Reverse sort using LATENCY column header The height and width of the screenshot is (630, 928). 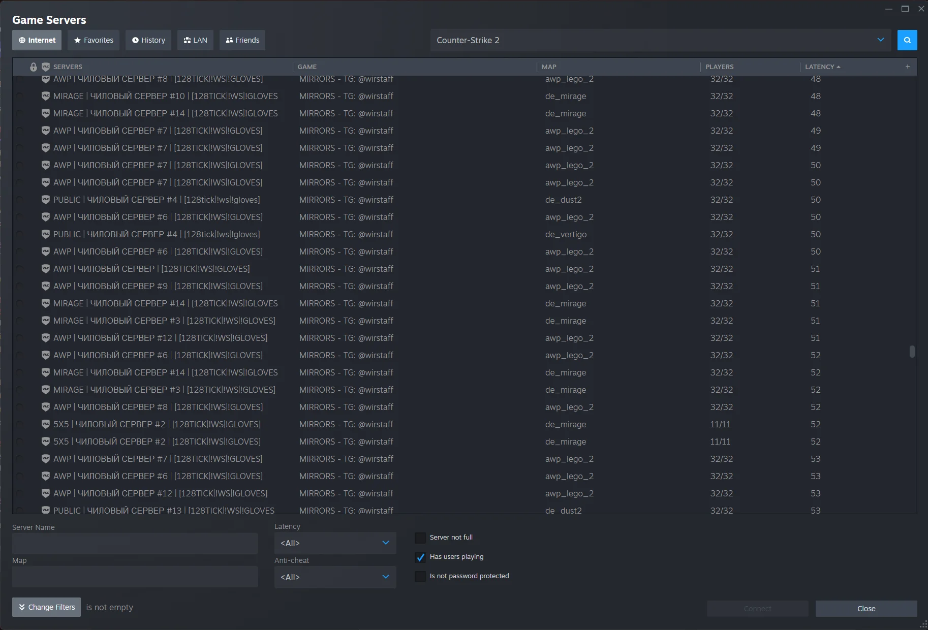pyautogui.click(x=822, y=67)
